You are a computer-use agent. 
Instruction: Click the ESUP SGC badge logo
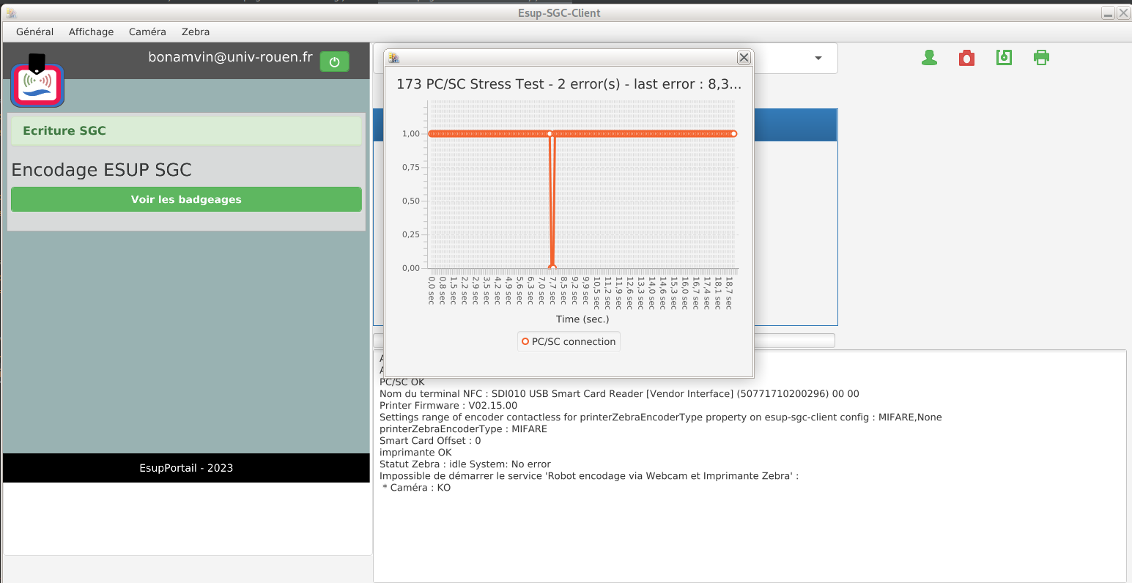click(37, 82)
